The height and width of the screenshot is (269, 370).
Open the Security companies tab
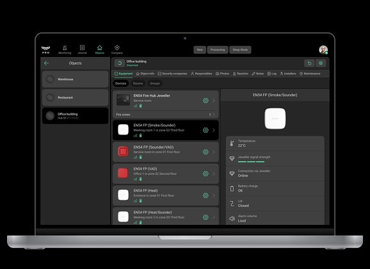[172, 74]
